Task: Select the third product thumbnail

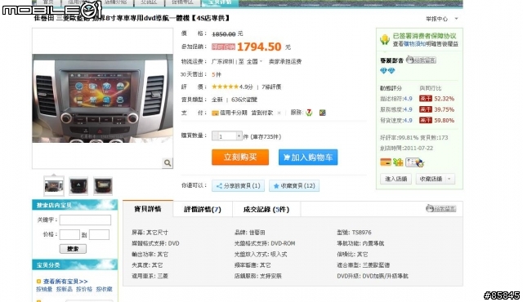Action: pos(103,186)
